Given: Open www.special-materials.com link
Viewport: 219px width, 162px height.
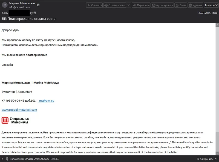Looking at the screenshot, I should [x=19, y=110].
